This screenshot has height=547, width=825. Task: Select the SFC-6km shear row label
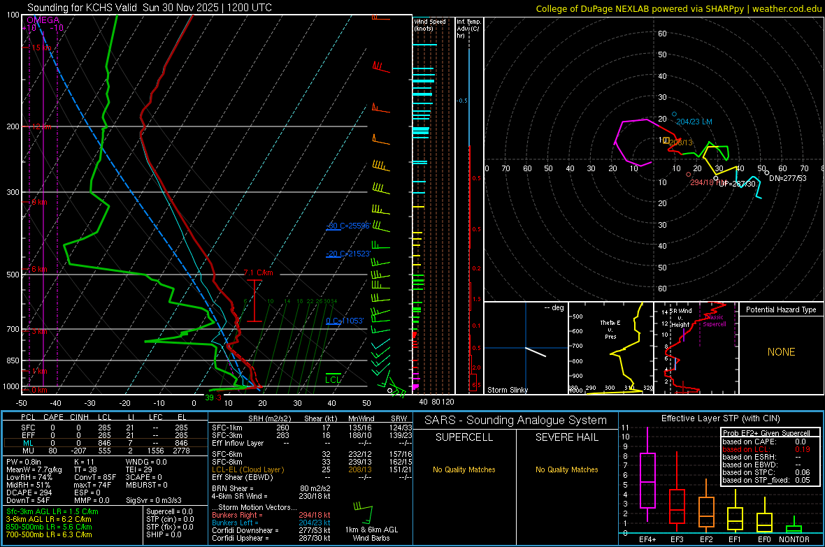(227, 454)
